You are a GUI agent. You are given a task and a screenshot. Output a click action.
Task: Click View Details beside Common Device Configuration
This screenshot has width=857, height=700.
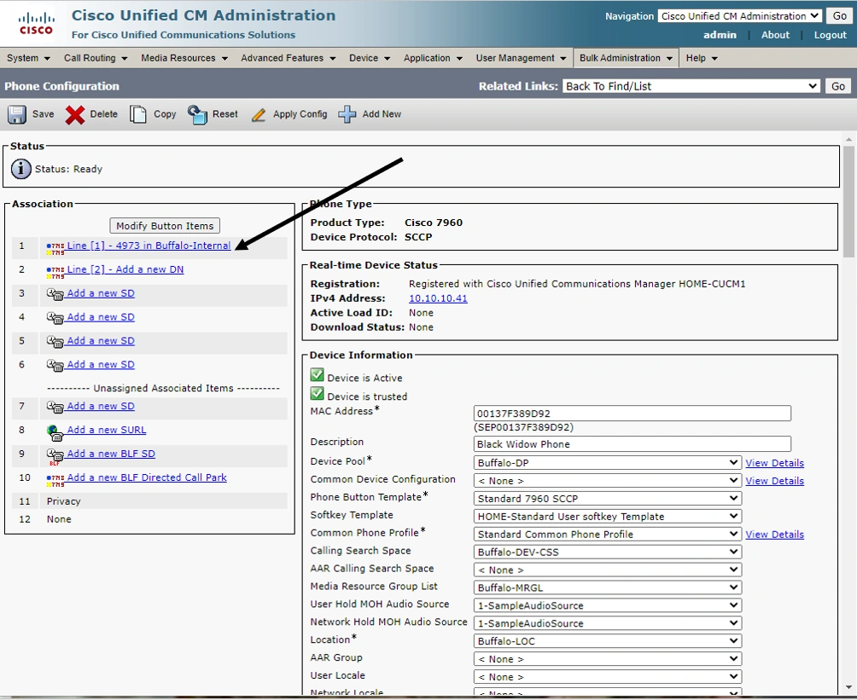774,481
